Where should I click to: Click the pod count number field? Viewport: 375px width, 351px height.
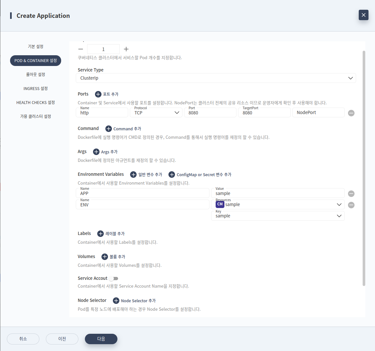pos(103,49)
